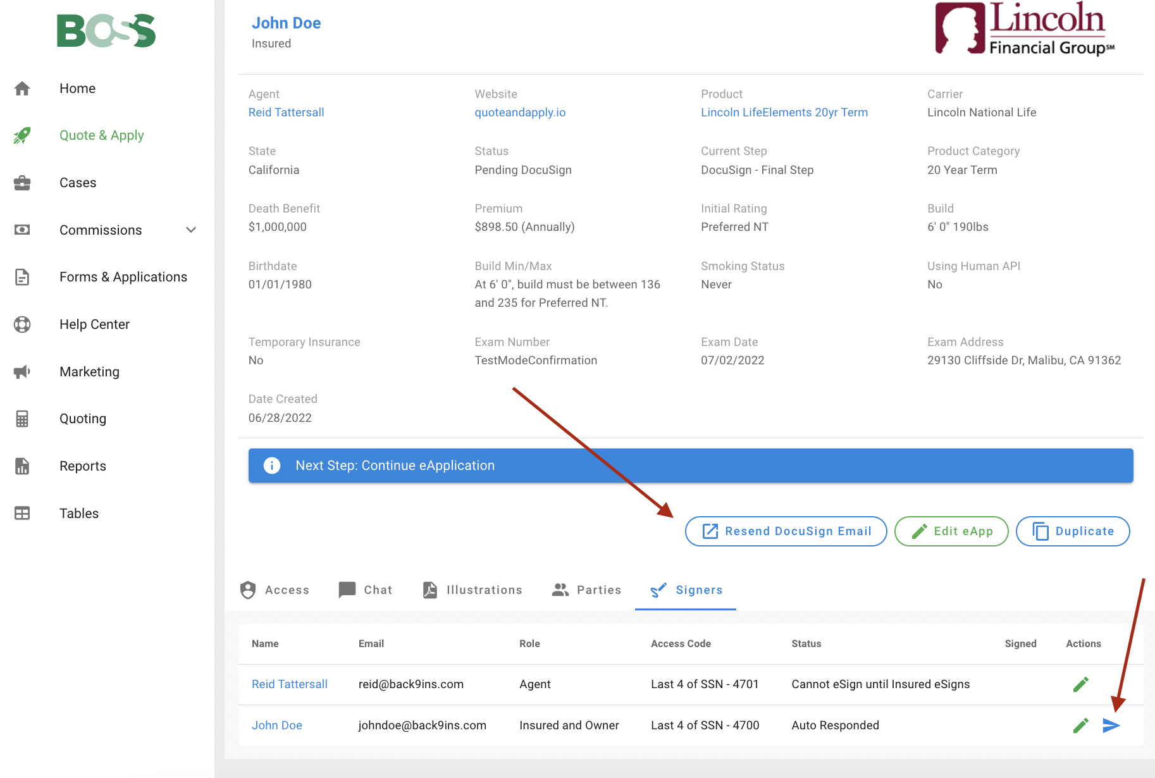Switch to the Parties tab

(x=586, y=590)
